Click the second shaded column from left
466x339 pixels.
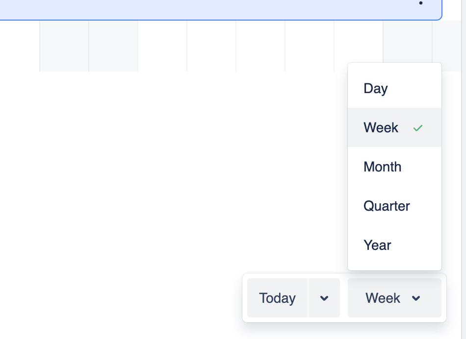pos(113,47)
